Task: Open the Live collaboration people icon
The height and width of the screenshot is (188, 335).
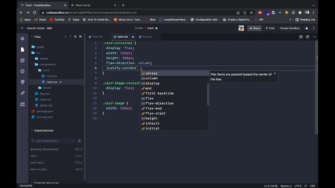Action: 23,104
